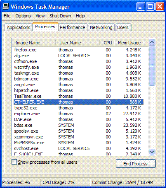
Task: Minimize the Task Manager window
Action: point(141,7)
